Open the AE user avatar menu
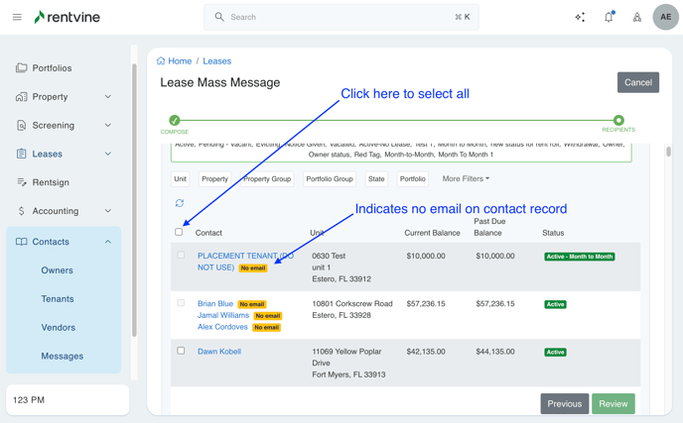The image size is (683, 423). tap(665, 17)
